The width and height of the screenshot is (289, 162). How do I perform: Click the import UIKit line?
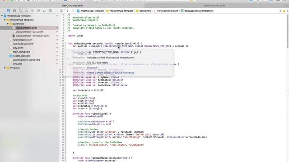[75, 36]
